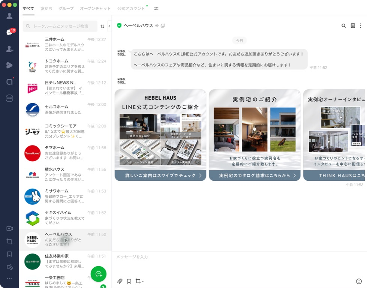Viewport: 367px width, 288px height.
Task: Select the すべて tab
Action: click(28, 8)
